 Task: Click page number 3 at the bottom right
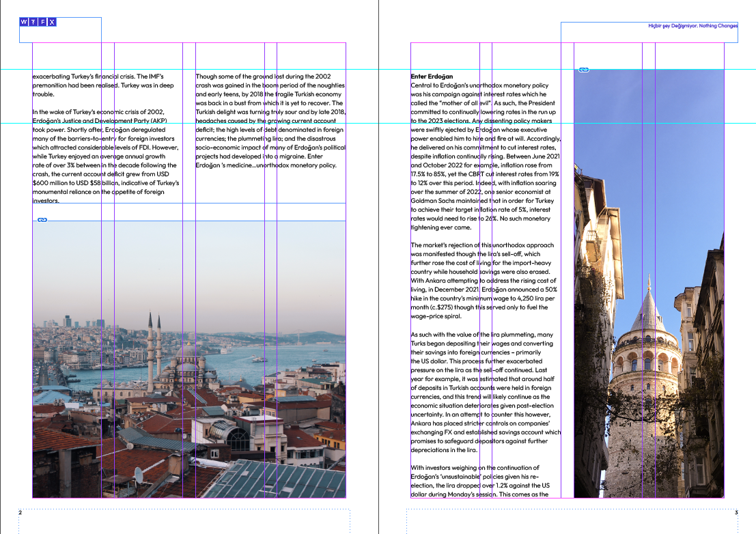pyautogui.click(x=736, y=512)
